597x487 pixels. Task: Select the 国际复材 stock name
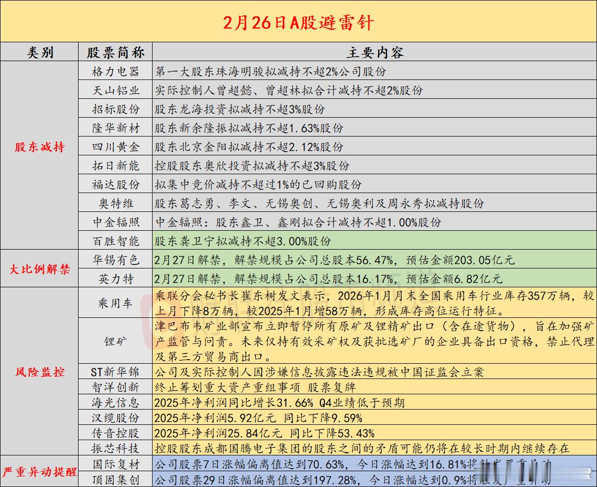click(x=116, y=464)
